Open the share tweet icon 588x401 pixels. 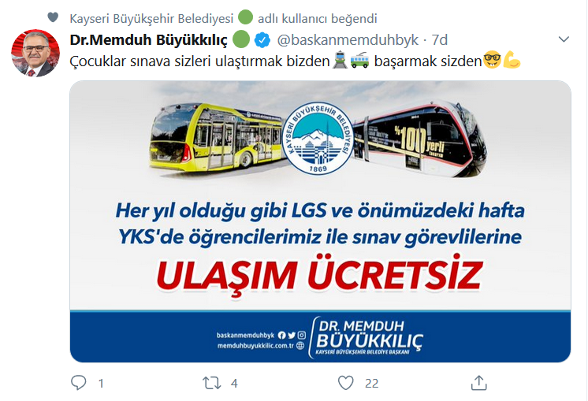coord(479,383)
